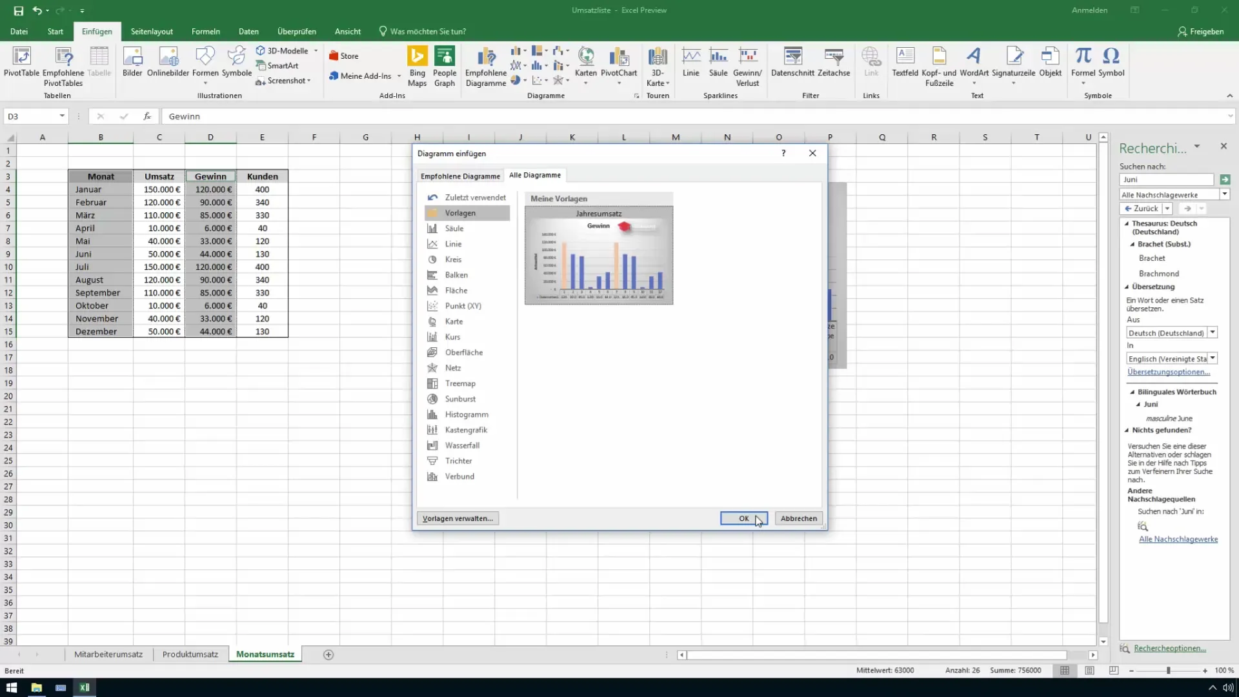The height and width of the screenshot is (697, 1239).
Task: Adjust the zoom slider handle
Action: 1168,671
